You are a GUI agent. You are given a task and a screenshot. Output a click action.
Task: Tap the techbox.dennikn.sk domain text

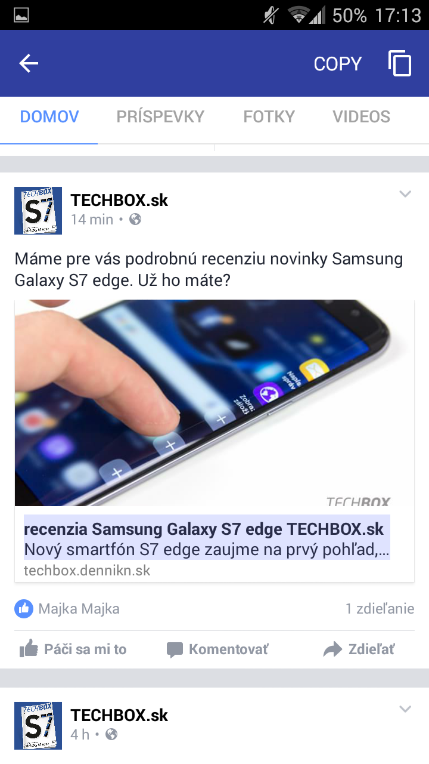pos(87,571)
